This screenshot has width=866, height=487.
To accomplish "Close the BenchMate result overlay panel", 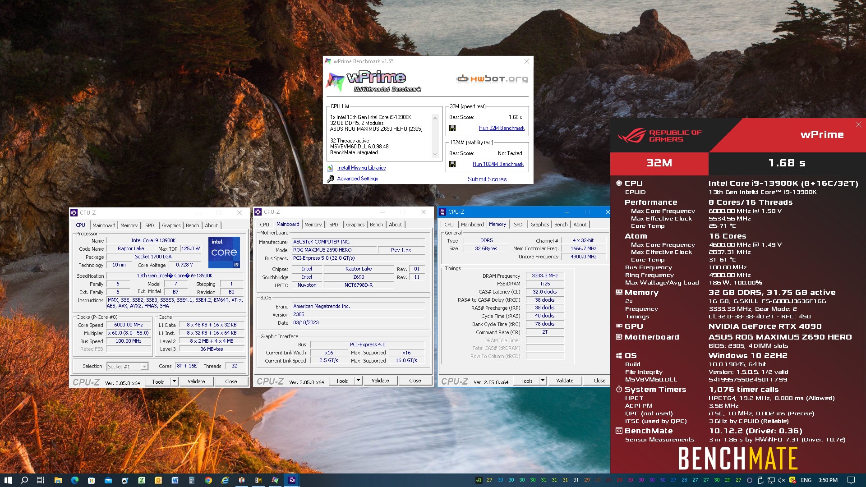I will pyautogui.click(x=858, y=124).
